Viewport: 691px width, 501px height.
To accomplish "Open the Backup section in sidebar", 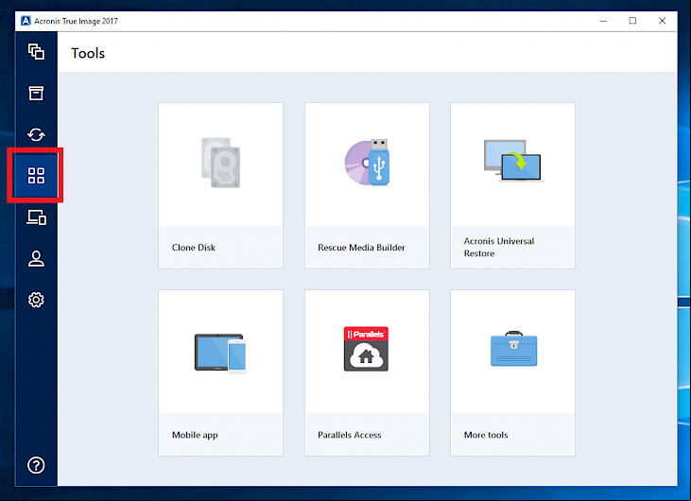I will 36,52.
